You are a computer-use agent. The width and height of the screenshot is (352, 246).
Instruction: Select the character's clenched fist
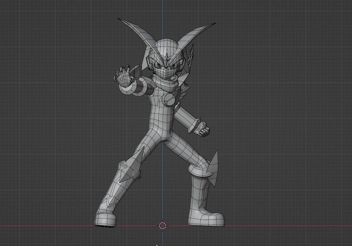[x=203, y=129]
